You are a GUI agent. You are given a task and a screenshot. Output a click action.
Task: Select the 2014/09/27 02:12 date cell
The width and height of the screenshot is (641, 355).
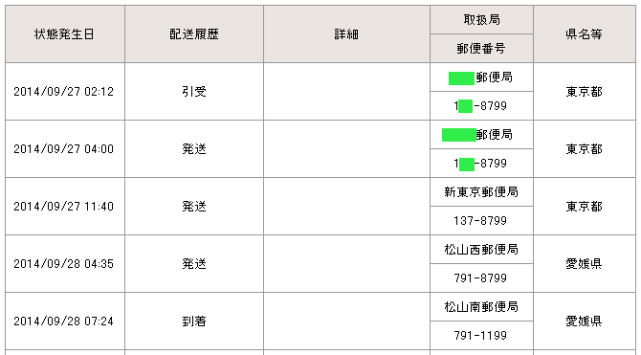(x=65, y=92)
